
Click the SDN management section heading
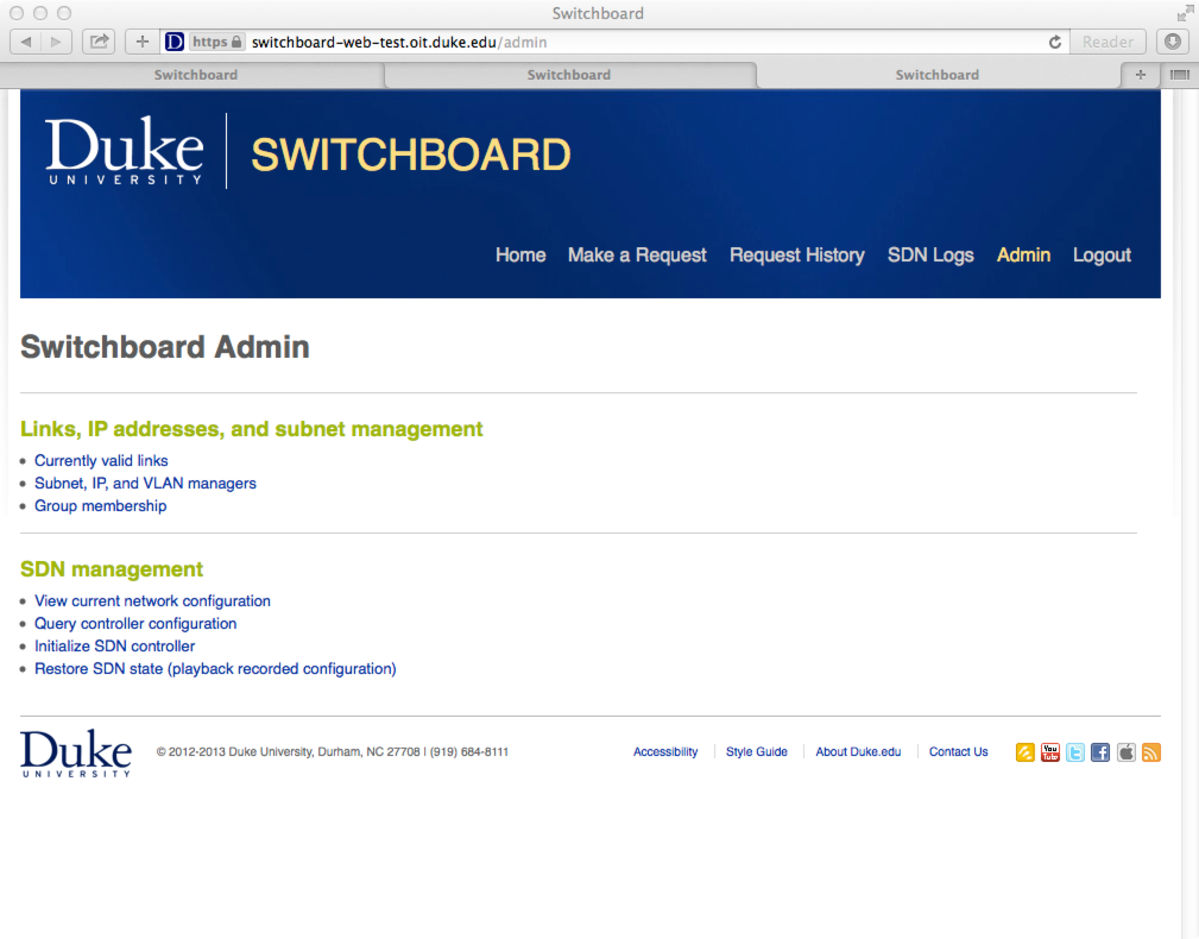point(112,569)
